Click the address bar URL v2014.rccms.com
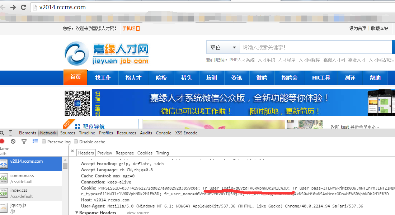The image size is (395, 215). point(62,7)
